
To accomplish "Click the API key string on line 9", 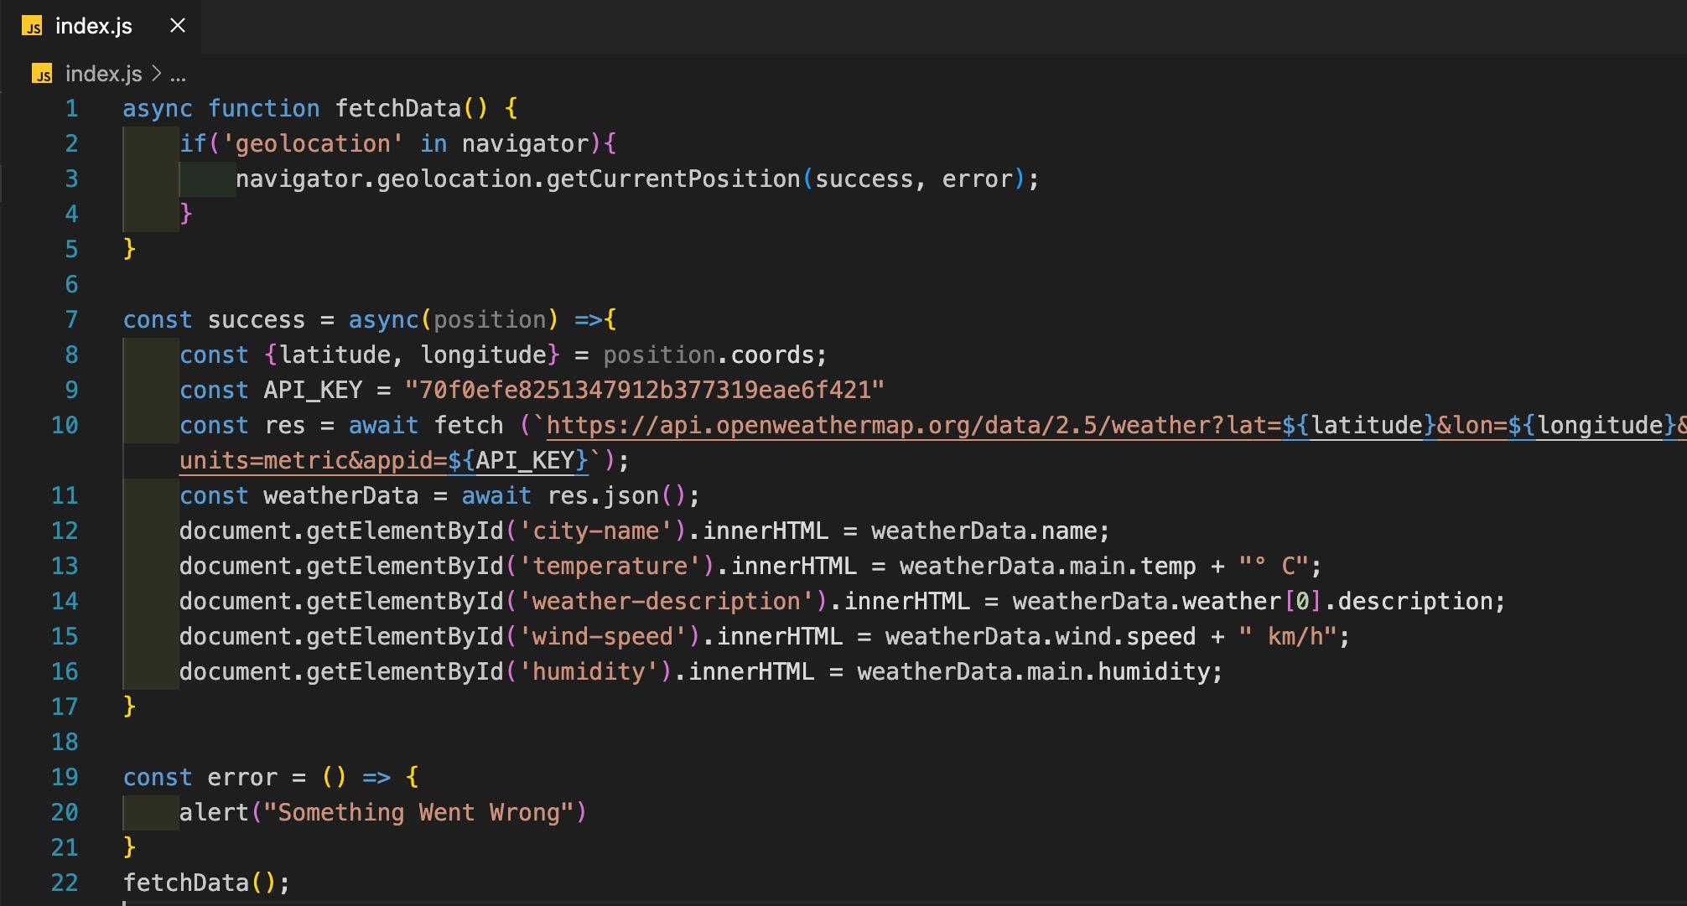I will [645, 390].
